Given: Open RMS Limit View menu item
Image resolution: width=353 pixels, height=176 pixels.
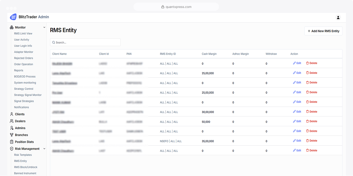Looking at the screenshot, I should pos(23,34).
